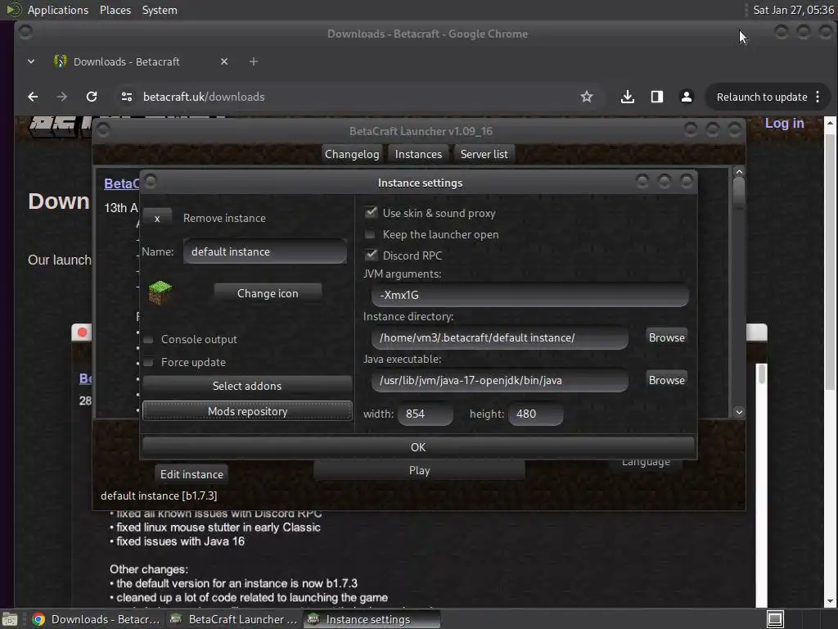Click Relaunch to update button
The image size is (838, 629).
pos(762,97)
